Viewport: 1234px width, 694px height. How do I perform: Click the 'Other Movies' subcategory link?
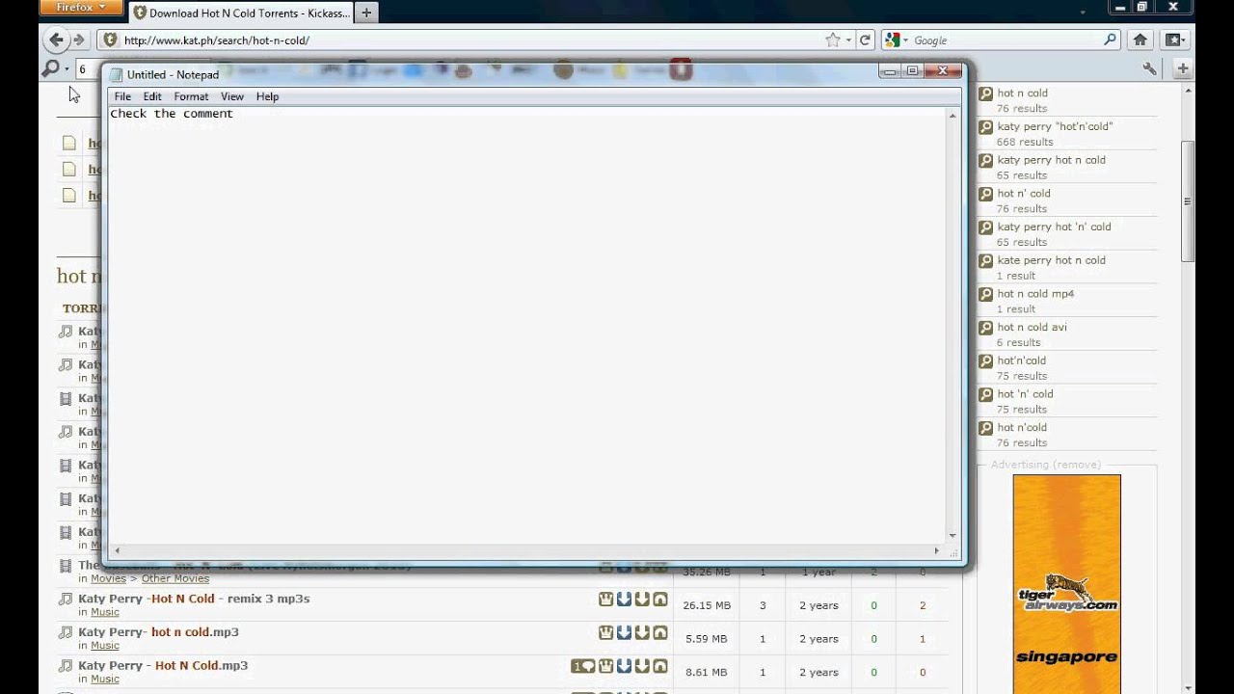(x=175, y=578)
